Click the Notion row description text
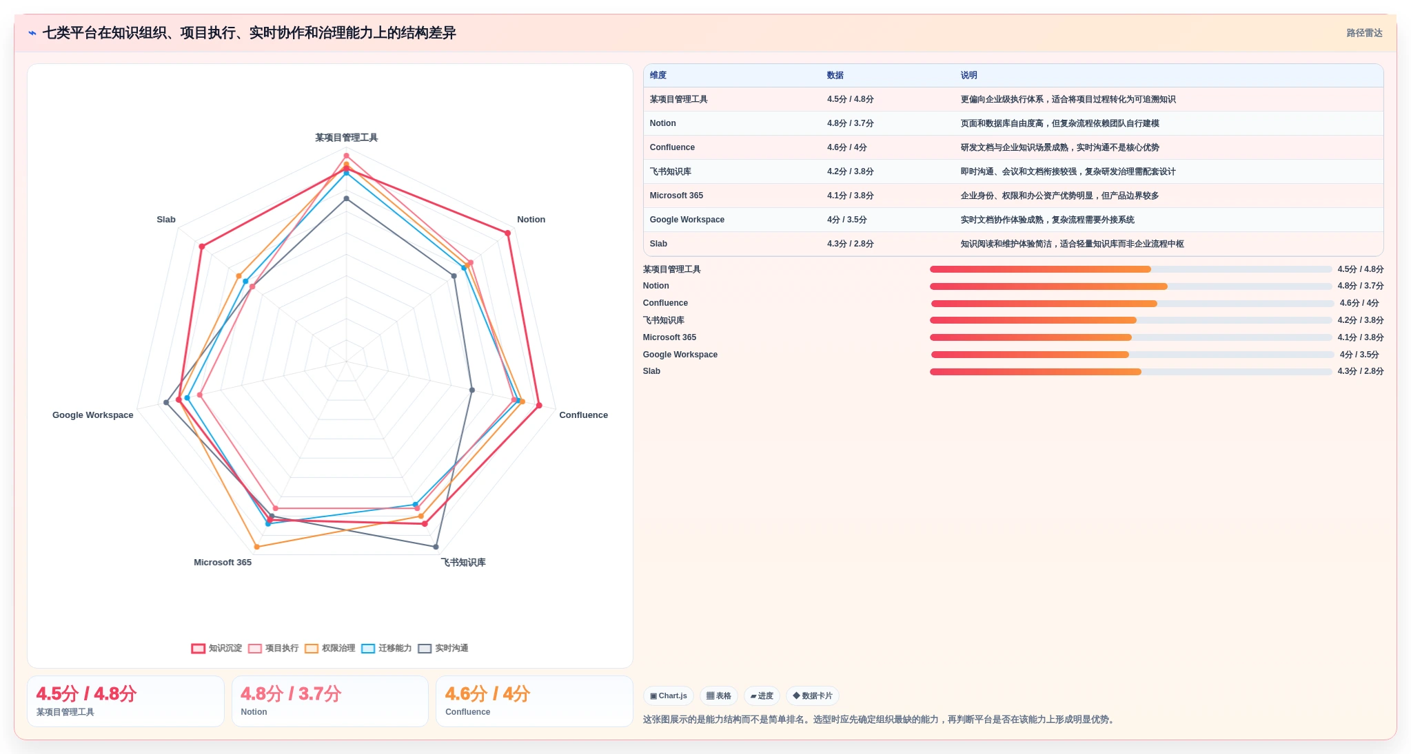Image resolution: width=1411 pixels, height=754 pixels. (x=1059, y=123)
